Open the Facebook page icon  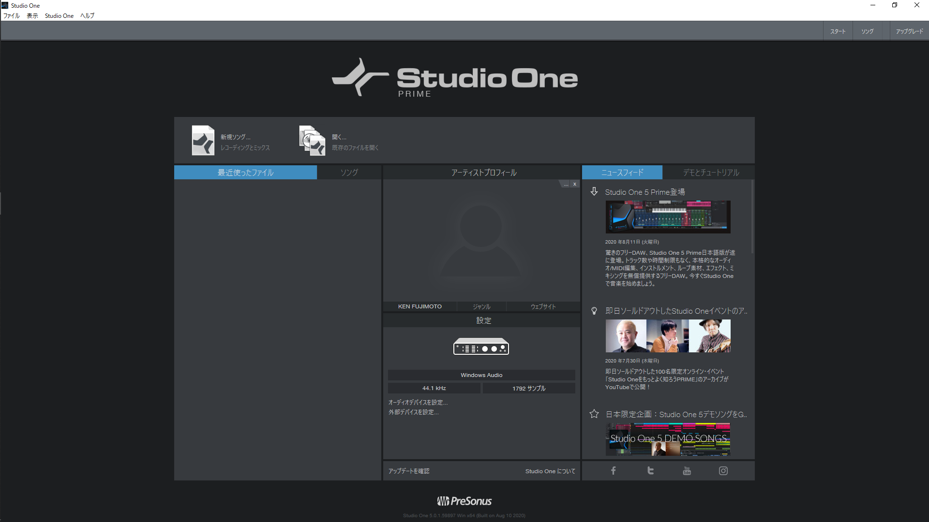[613, 471]
